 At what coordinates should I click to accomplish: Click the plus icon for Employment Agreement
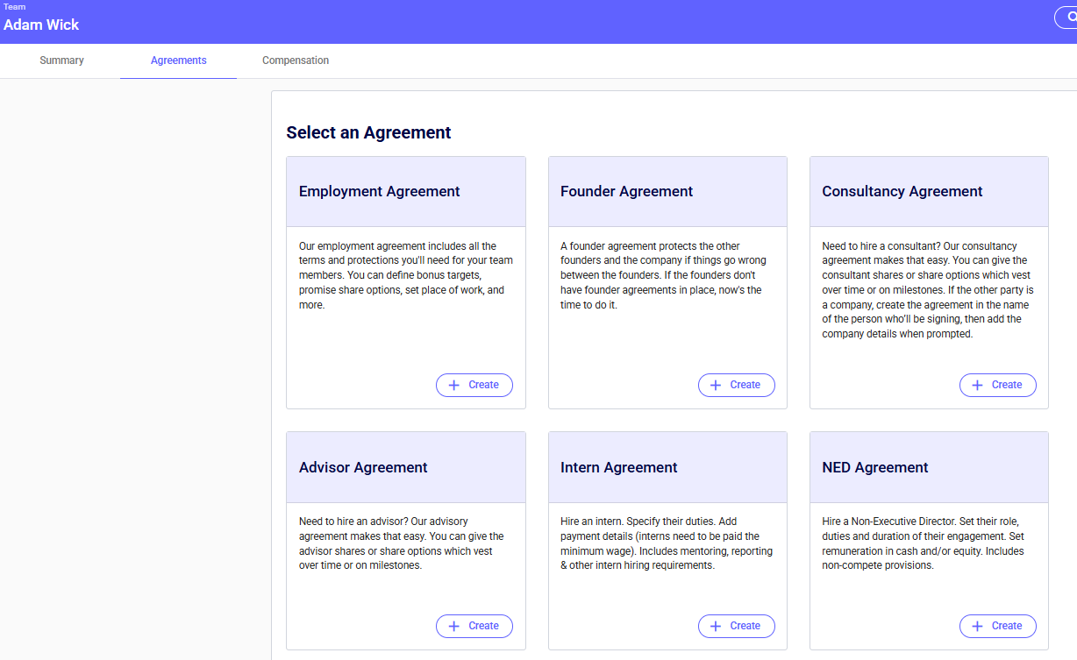pos(454,385)
